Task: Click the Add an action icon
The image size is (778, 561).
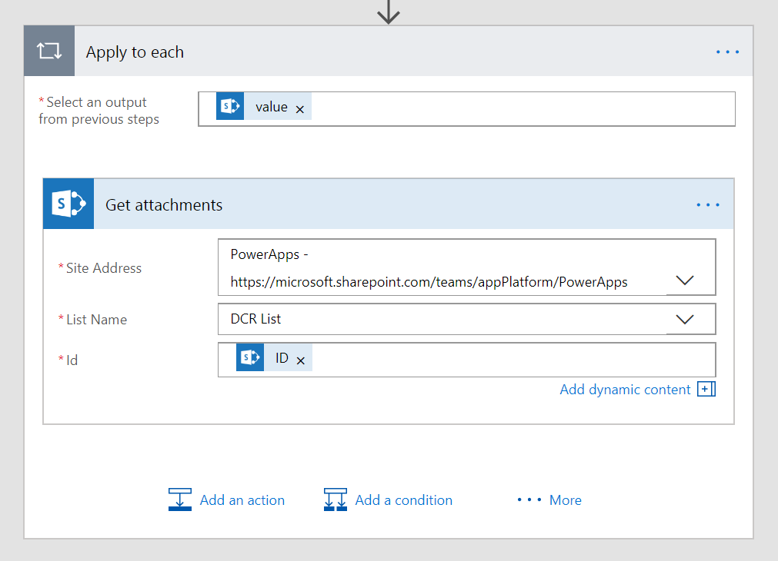Action: [x=179, y=500]
